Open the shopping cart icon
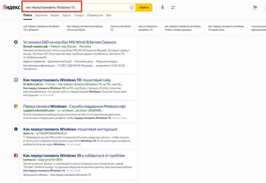 255,7
